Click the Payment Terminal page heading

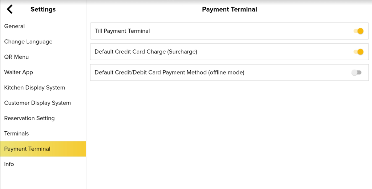pos(229,9)
